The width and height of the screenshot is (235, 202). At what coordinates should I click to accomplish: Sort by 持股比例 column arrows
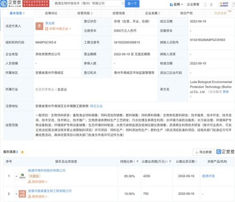[x=134, y=162]
